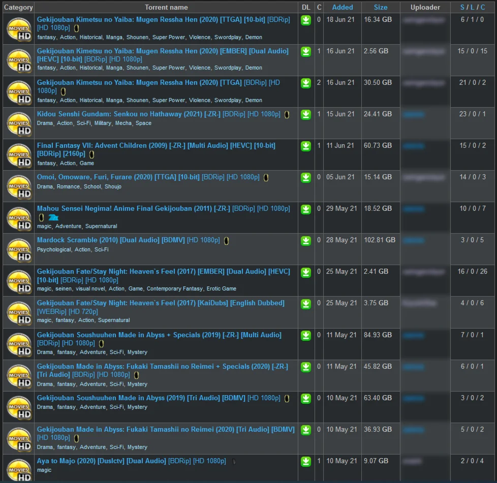The width and height of the screenshot is (497, 483).
Task: Download Mahou Sensei Negima torrent
Action: tap(305, 209)
